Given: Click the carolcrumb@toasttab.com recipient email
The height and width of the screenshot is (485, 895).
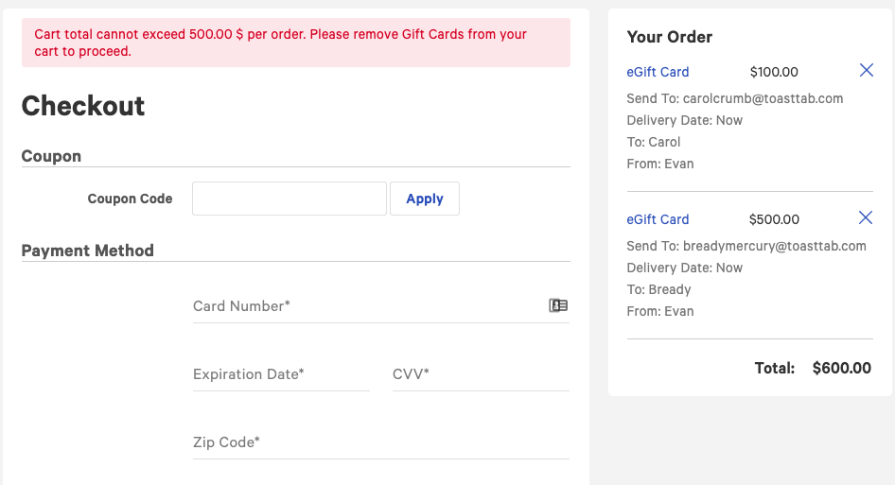Looking at the screenshot, I should pos(763,98).
